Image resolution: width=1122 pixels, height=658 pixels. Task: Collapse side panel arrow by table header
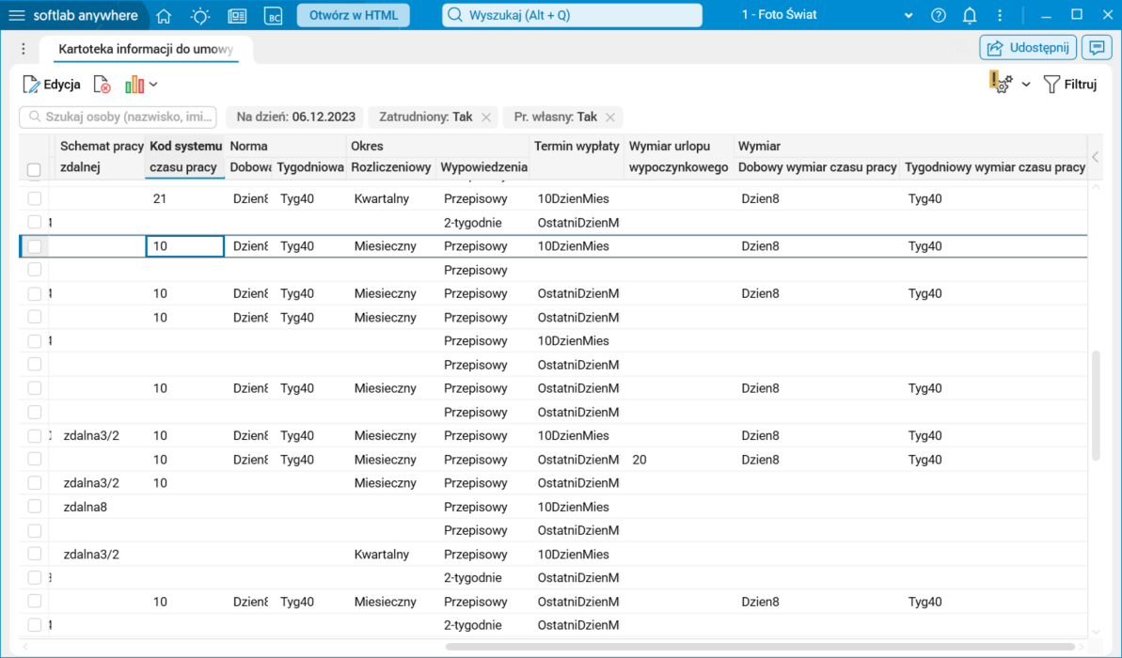tap(1096, 157)
